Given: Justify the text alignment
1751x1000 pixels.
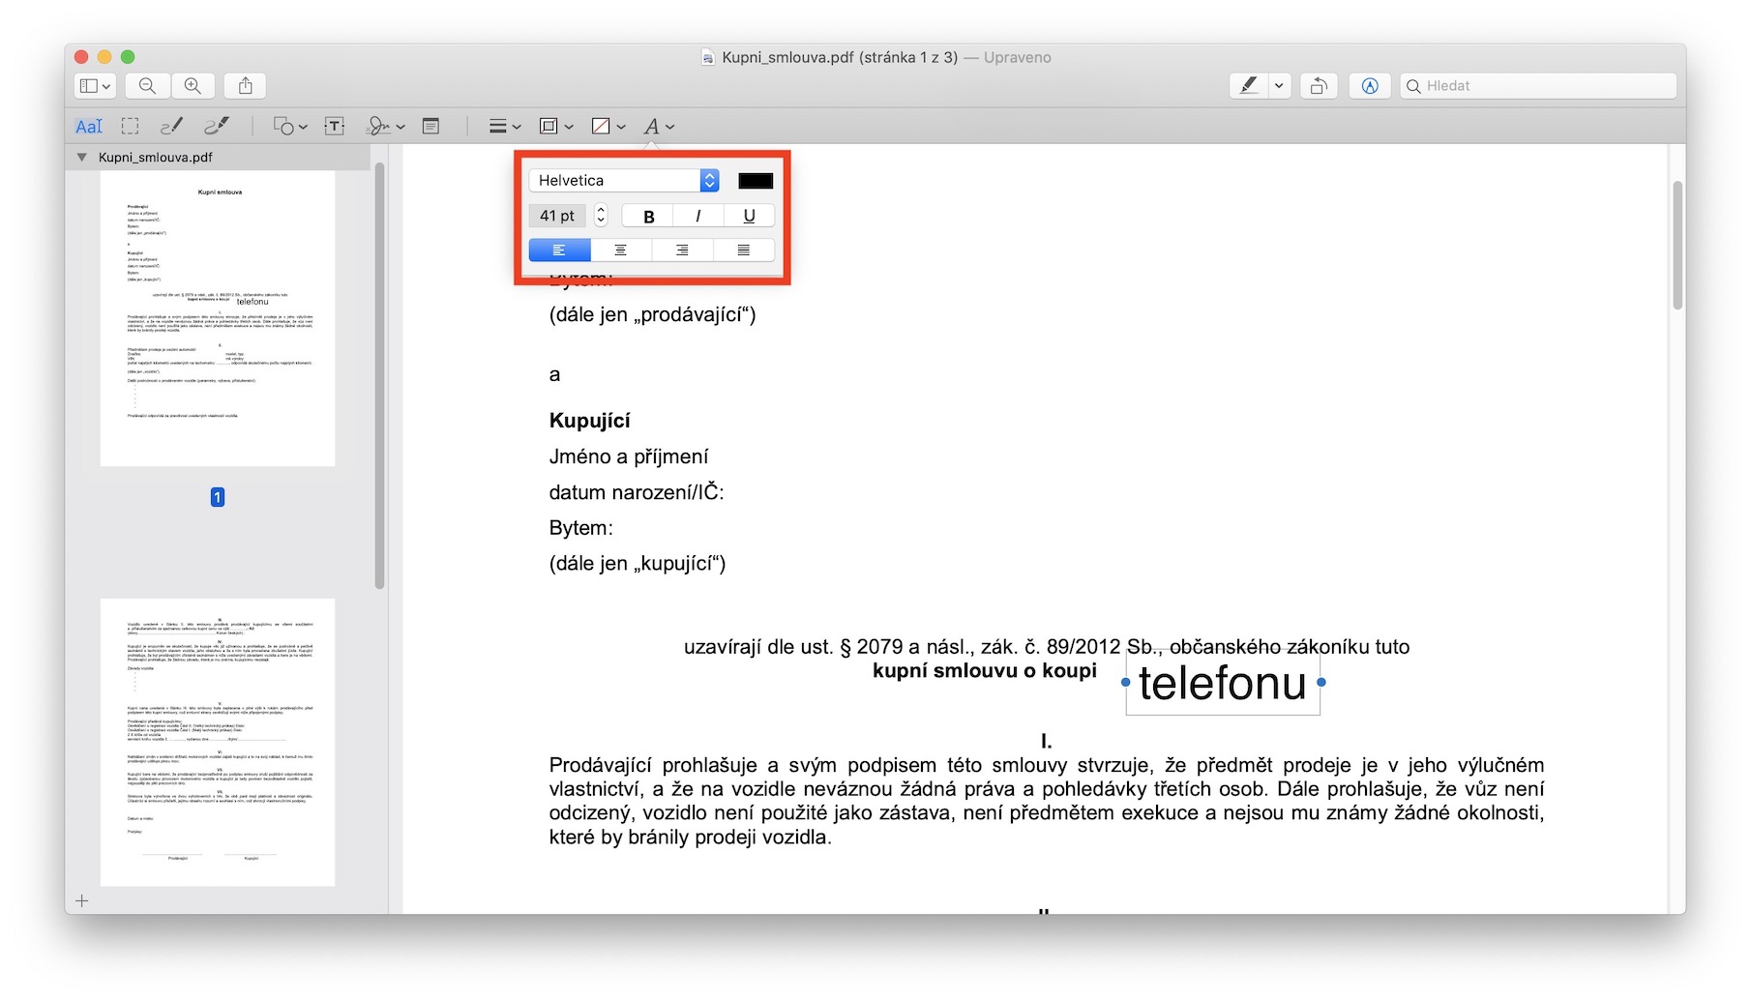Looking at the screenshot, I should tap(744, 250).
